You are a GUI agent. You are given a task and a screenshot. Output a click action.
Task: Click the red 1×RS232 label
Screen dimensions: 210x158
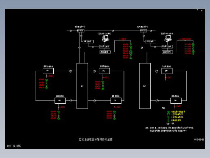point(122,39)
